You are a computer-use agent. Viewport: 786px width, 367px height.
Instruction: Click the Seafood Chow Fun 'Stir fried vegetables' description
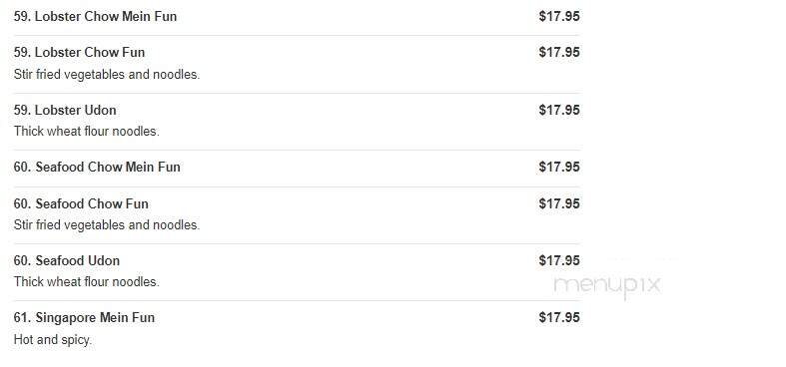coord(107,225)
